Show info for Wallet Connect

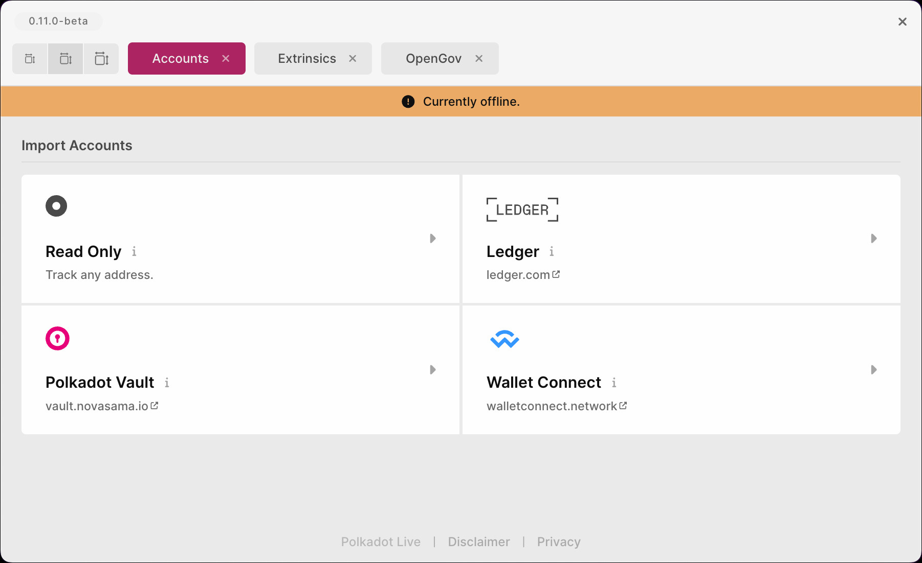point(614,382)
